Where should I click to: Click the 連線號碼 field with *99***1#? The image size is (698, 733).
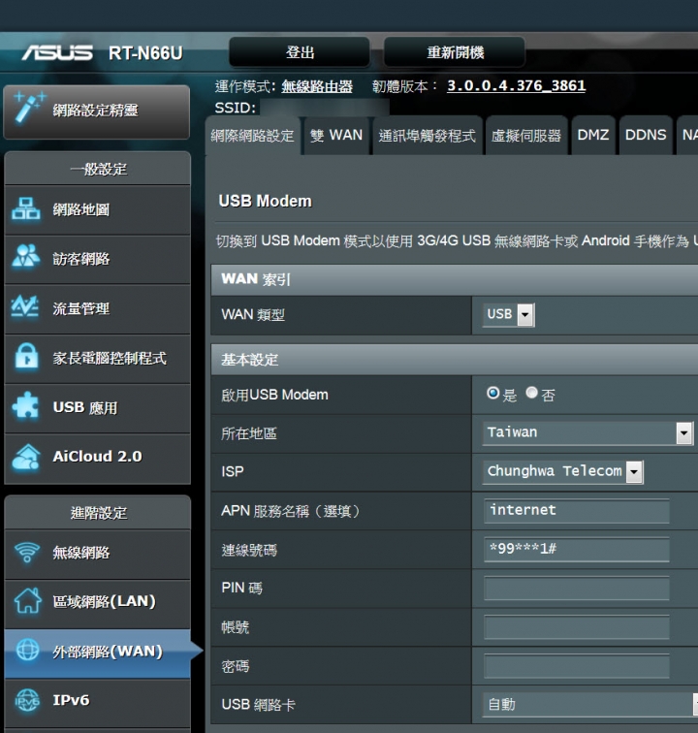click(x=577, y=550)
